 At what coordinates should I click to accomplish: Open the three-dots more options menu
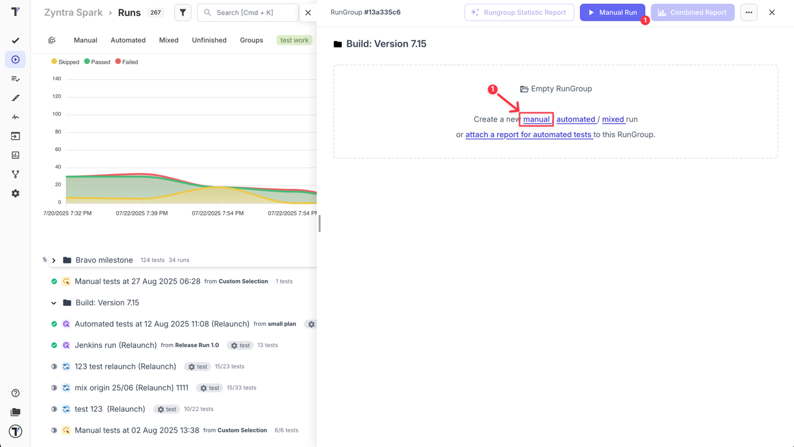tap(749, 12)
